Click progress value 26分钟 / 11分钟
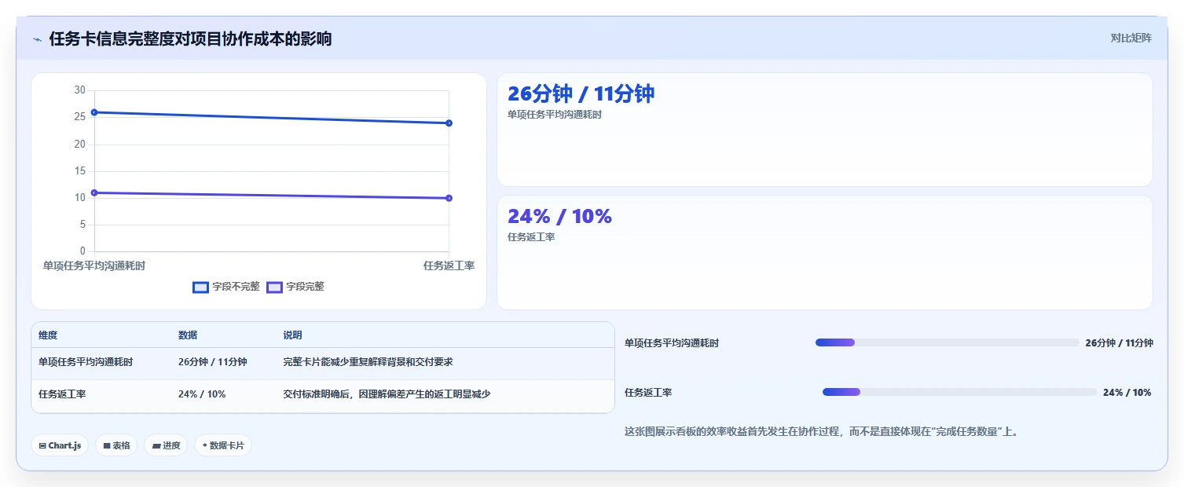Screen dimensions: 1184x487 click(1119, 343)
